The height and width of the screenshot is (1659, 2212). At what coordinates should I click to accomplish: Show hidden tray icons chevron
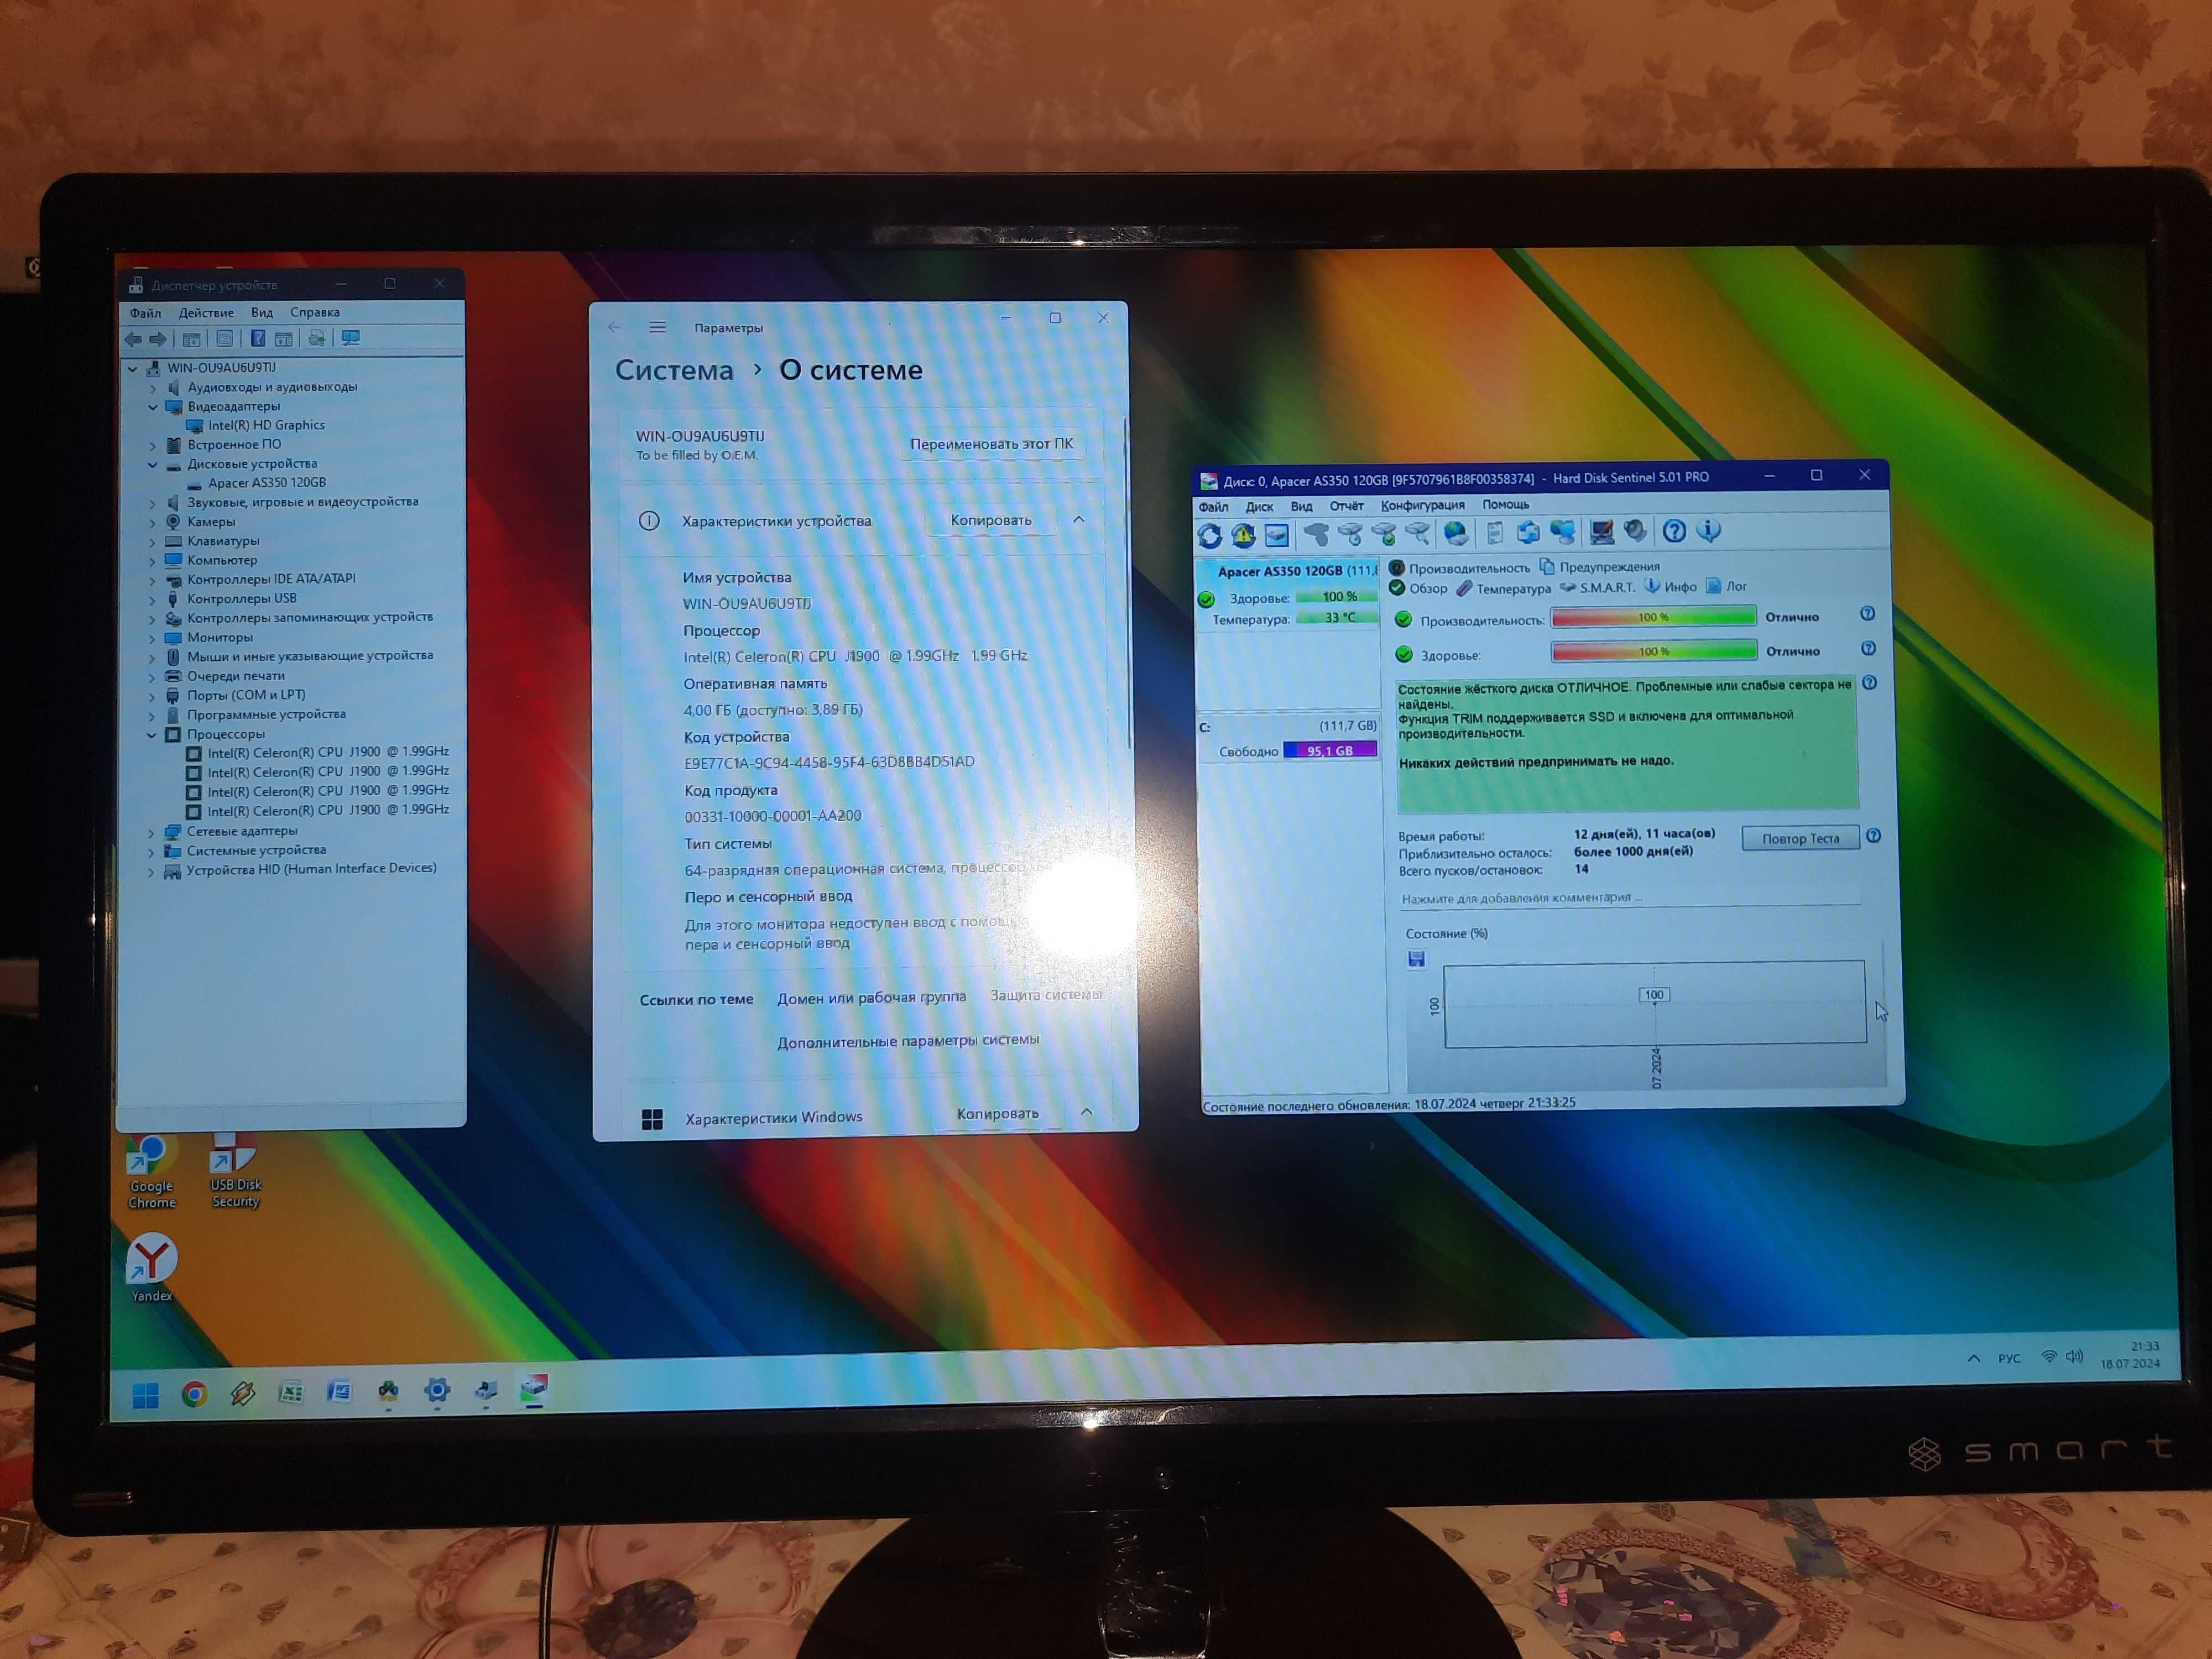point(1974,1358)
